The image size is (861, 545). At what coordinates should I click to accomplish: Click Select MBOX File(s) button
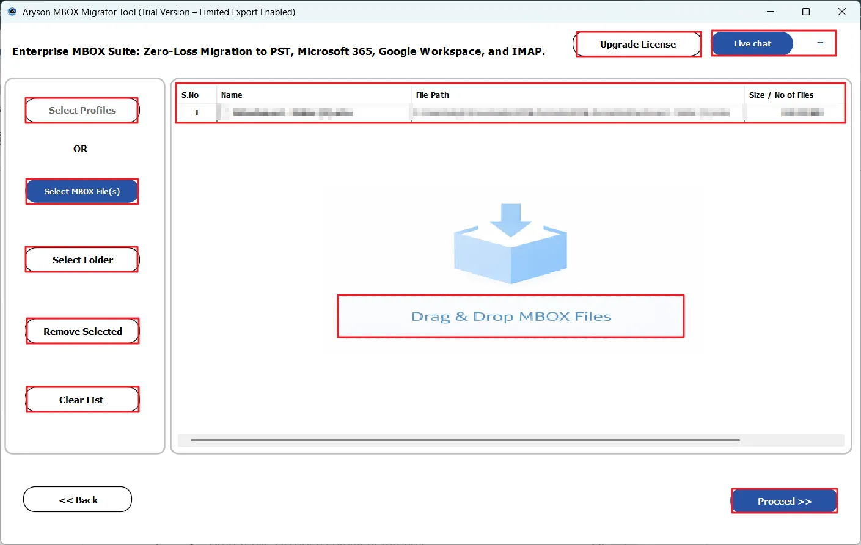[x=82, y=191]
